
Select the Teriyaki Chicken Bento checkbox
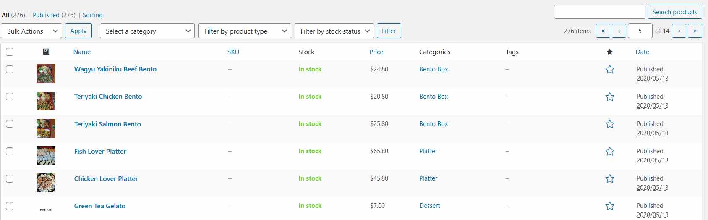click(10, 97)
